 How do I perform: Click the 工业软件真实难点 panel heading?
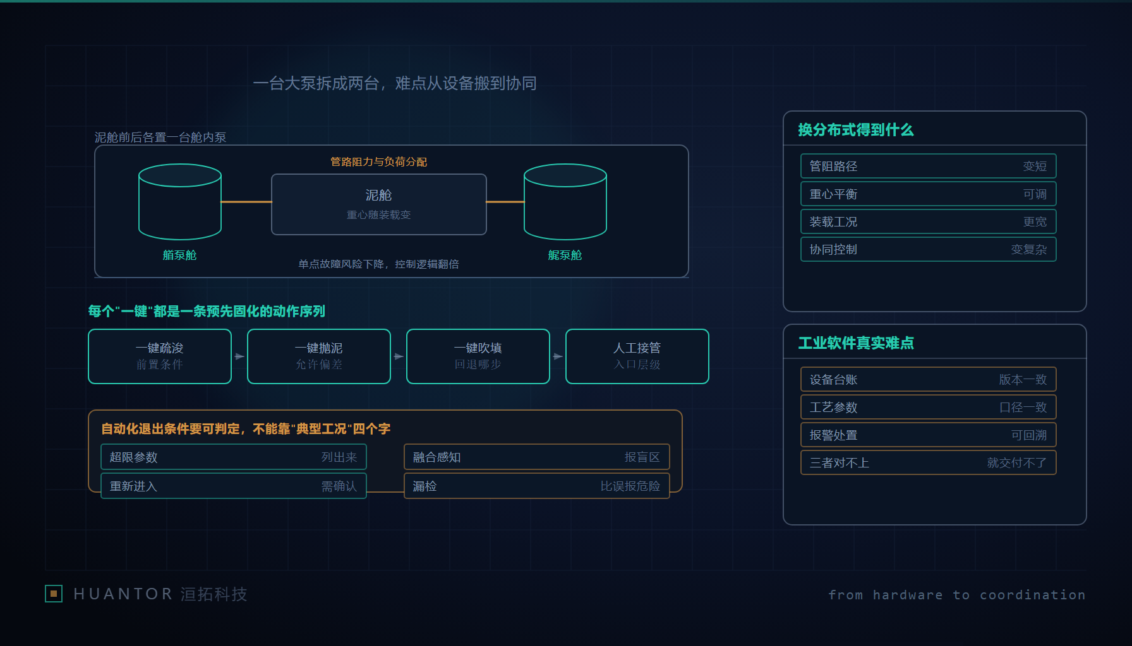pos(855,343)
